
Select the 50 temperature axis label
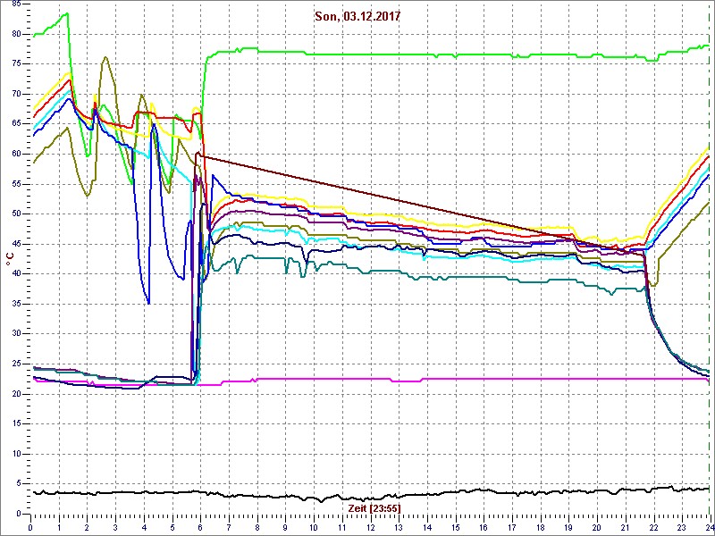(16, 214)
